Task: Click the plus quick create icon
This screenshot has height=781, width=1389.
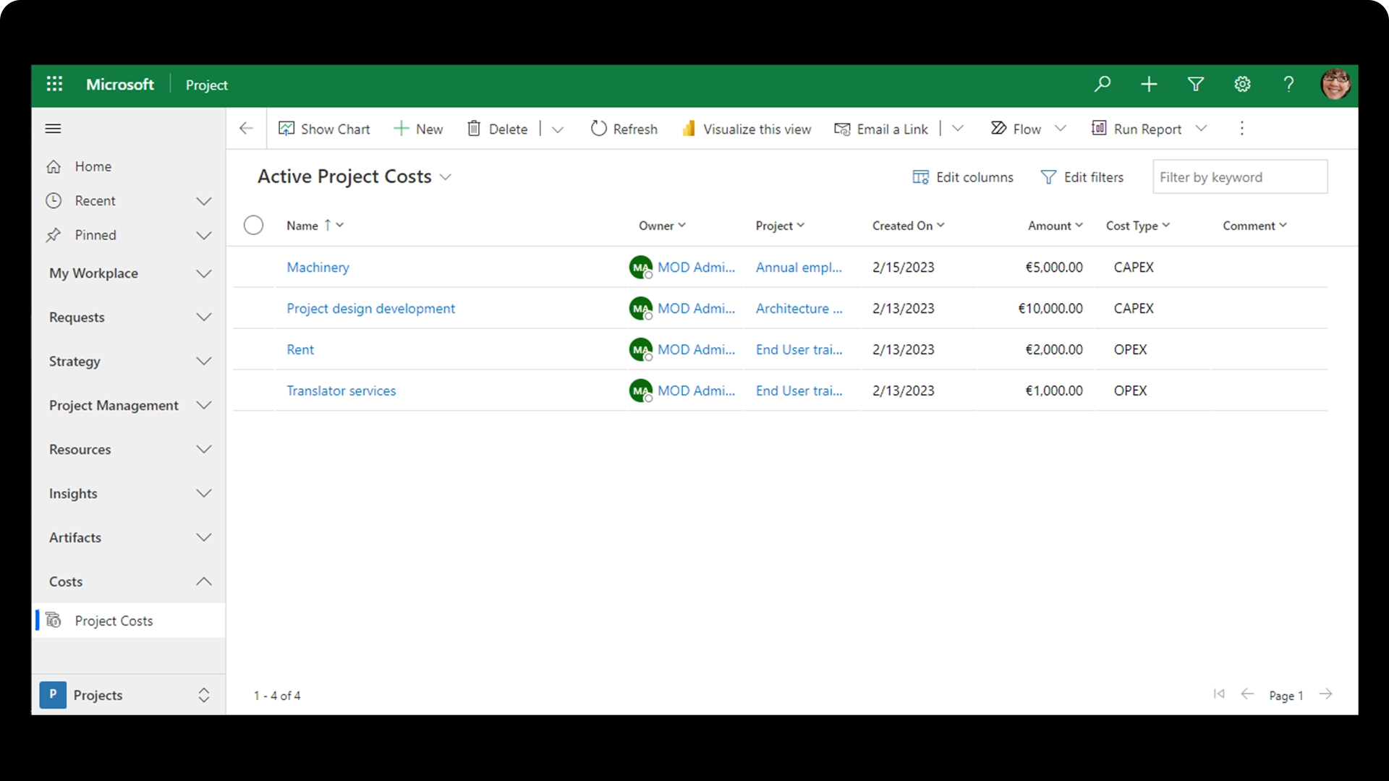Action: click(1149, 84)
